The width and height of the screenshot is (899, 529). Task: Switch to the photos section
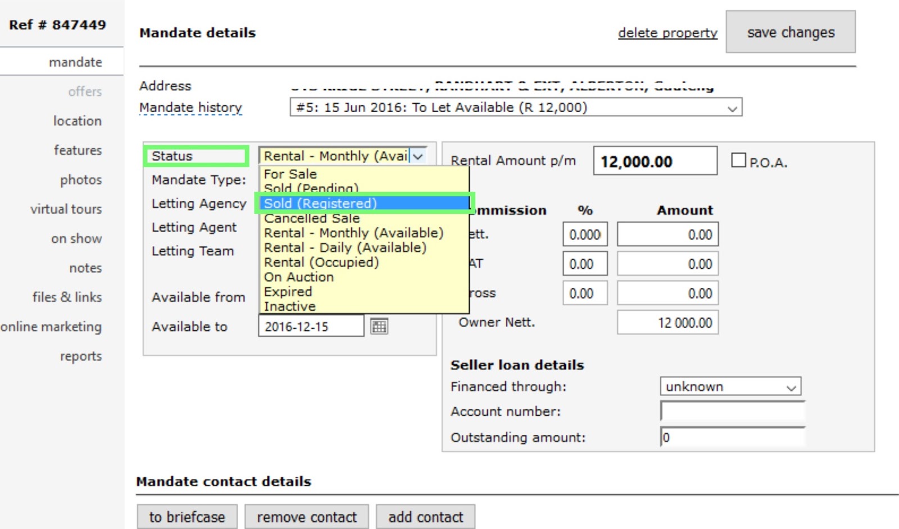pos(81,180)
